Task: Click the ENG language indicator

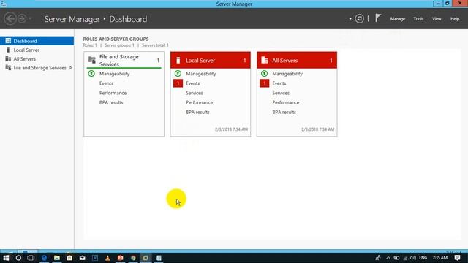Action: (x=423, y=258)
